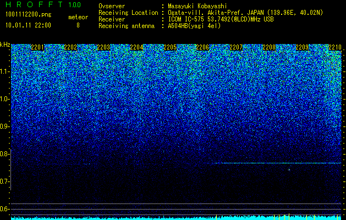Screen dimensions: 346x220
Task: Click the 2208 time marker
Action: [x=269, y=47]
